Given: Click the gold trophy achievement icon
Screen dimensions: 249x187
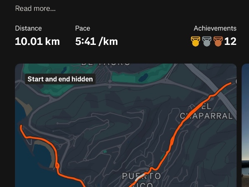Looking at the screenshot, I should coord(195,41).
